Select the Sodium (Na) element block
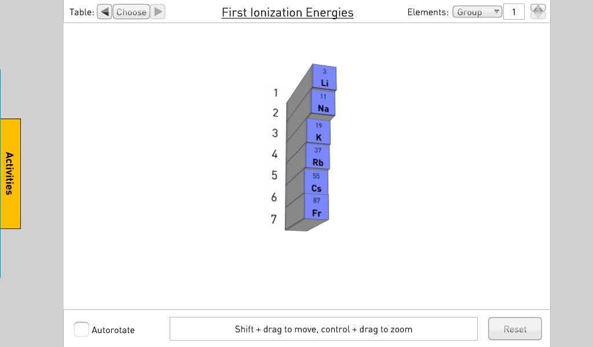 click(323, 104)
